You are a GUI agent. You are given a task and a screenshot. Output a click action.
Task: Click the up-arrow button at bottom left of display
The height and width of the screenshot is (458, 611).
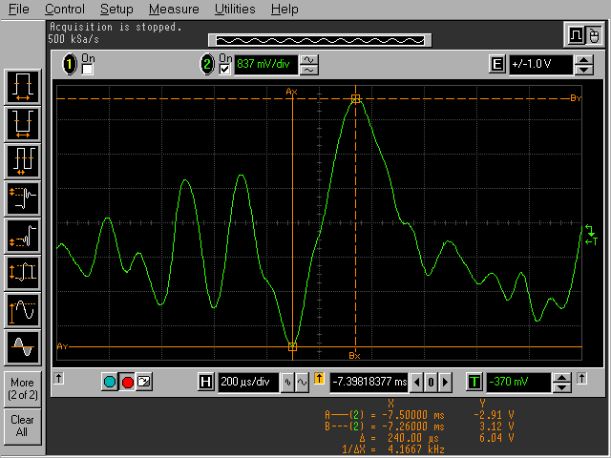point(59,378)
